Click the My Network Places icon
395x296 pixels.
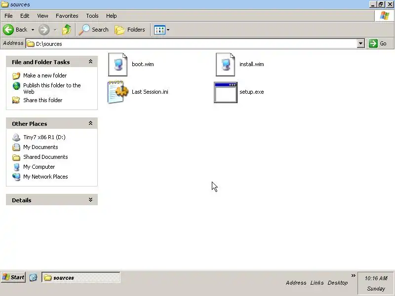[x=16, y=177]
